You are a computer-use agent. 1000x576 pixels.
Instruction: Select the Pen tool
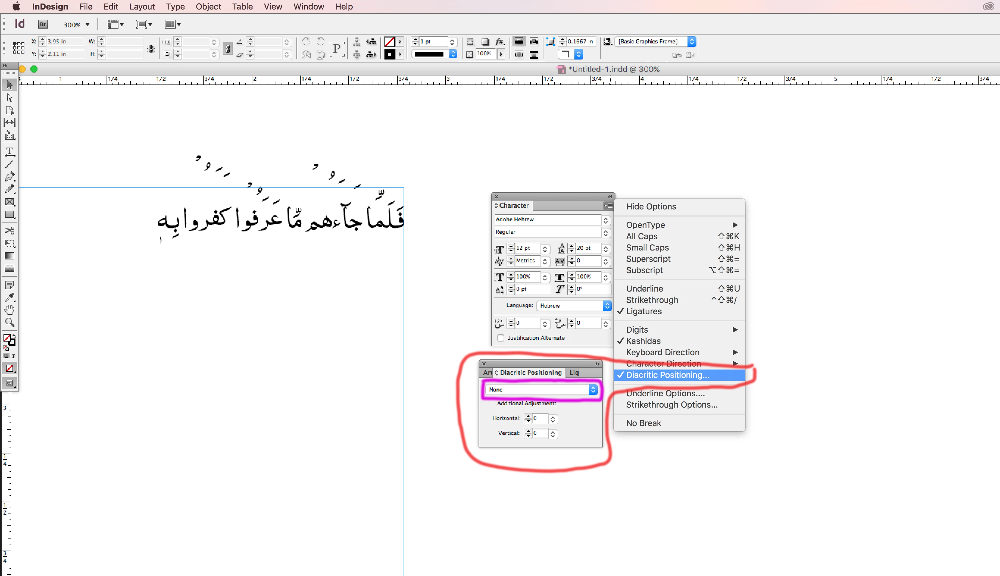tap(10, 176)
